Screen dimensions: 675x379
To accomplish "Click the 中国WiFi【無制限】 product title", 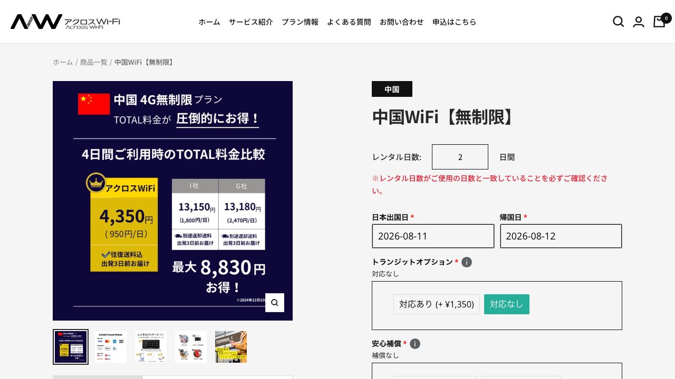I will tap(445, 117).
